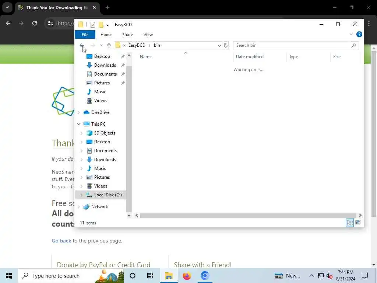Select Videos under This PC
The width and height of the screenshot is (377, 283).
click(101, 186)
